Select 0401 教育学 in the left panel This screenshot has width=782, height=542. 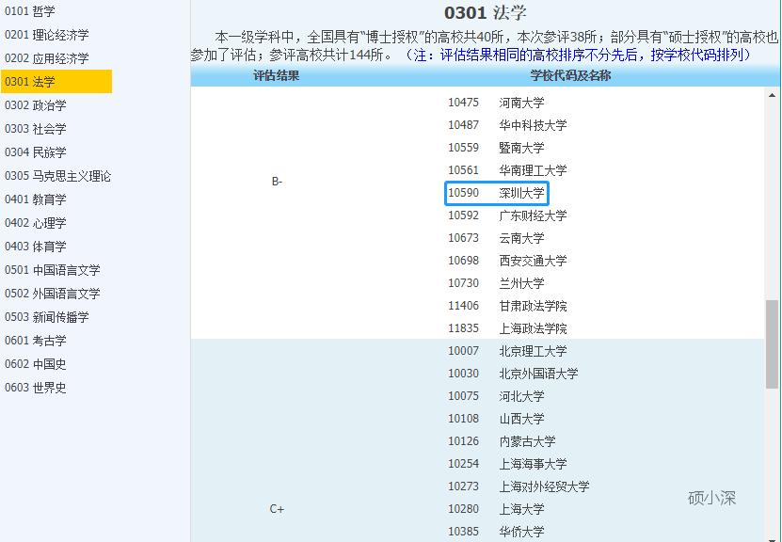(38, 199)
